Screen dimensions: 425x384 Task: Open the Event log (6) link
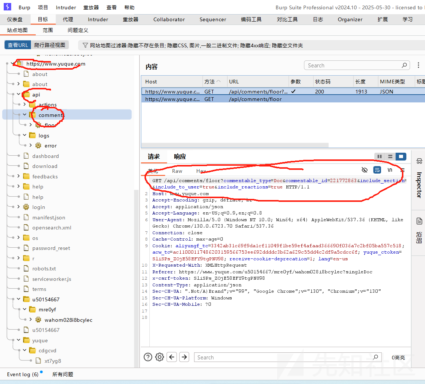pyautogui.click(x=23, y=374)
